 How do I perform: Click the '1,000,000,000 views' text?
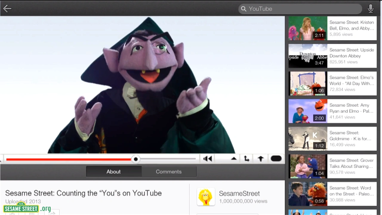tap(243, 201)
